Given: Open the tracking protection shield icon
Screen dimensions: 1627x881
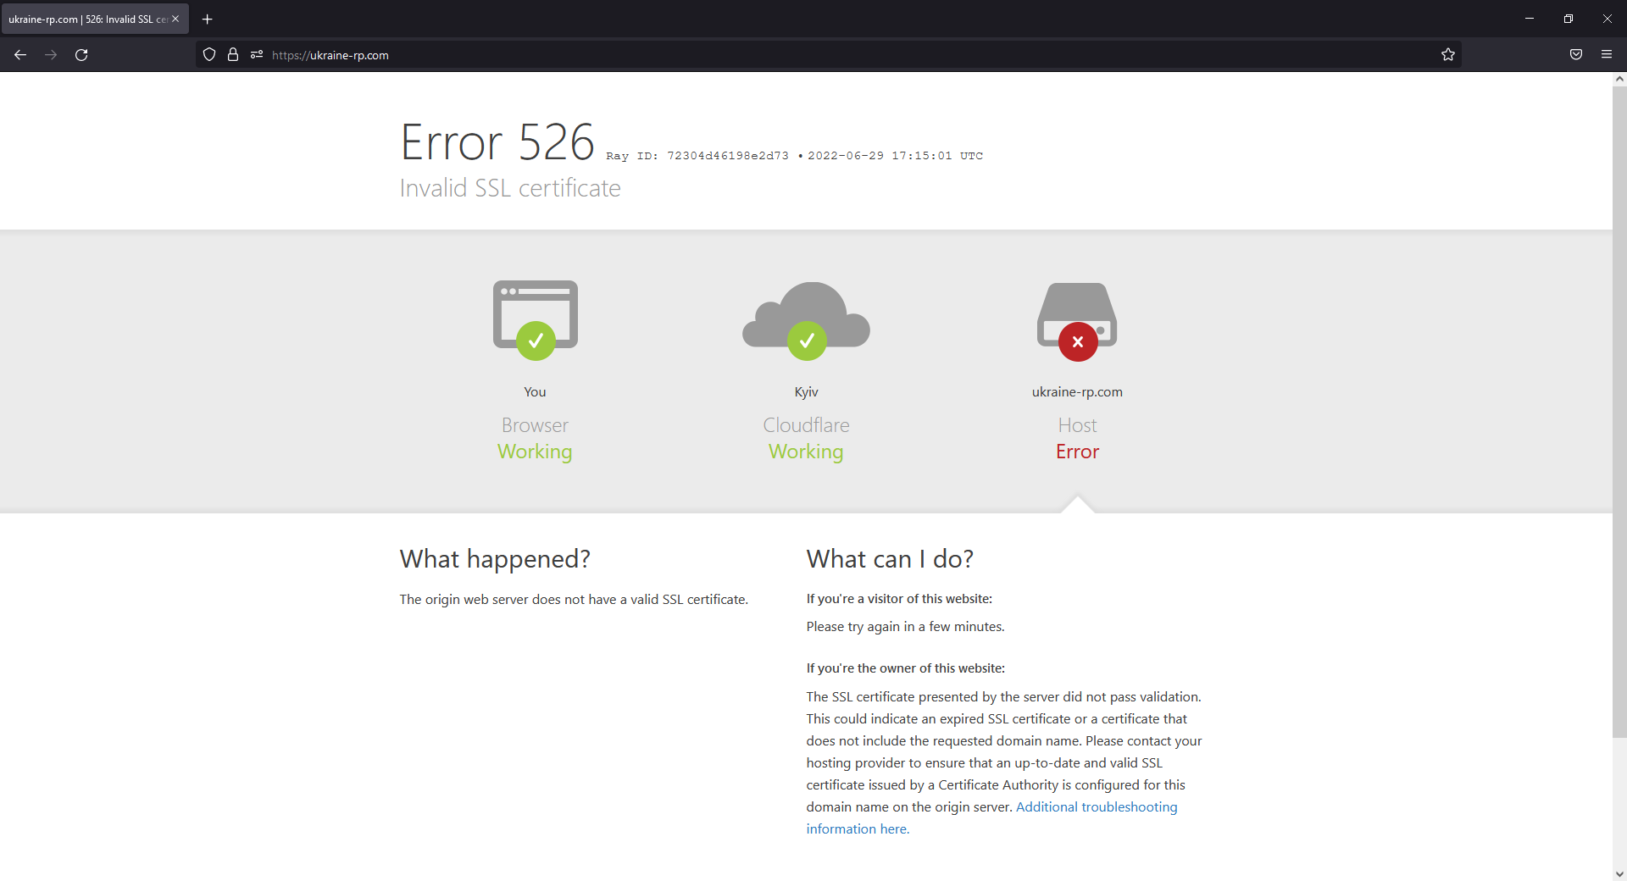Looking at the screenshot, I should click(209, 55).
